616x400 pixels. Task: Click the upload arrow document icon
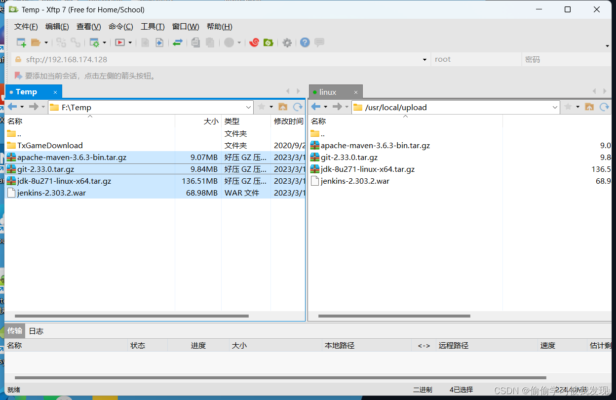click(x=159, y=42)
